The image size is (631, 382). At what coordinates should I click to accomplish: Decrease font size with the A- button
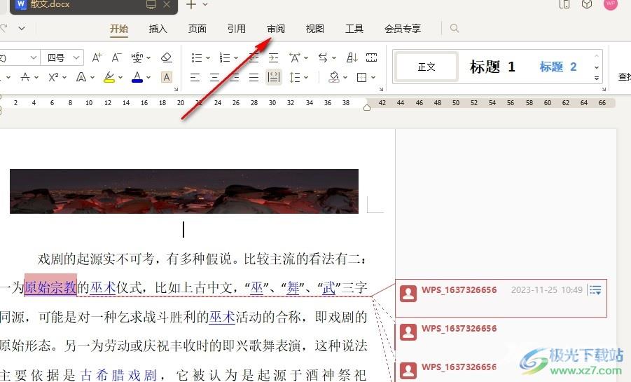pyautogui.click(x=116, y=57)
